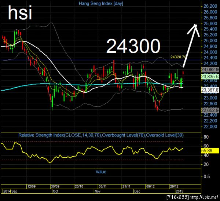Select the 05/11 date marker on the timeline
This screenshot has height=201, width=220.
pyautogui.click(x=103, y=187)
